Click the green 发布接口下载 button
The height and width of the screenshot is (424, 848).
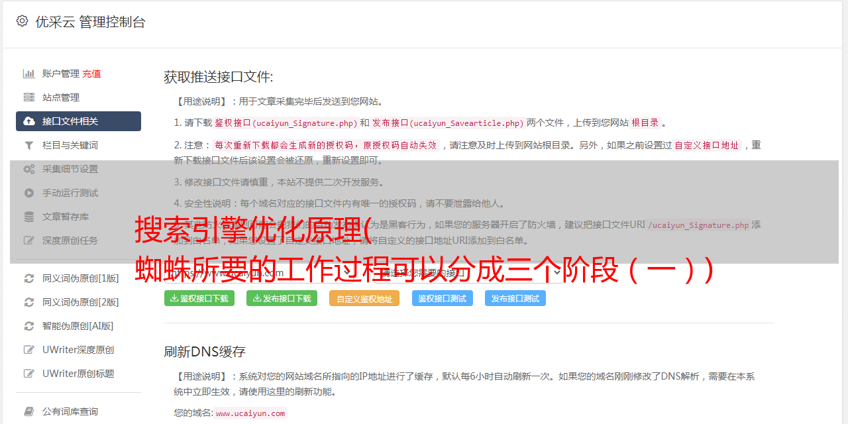coord(282,298)
